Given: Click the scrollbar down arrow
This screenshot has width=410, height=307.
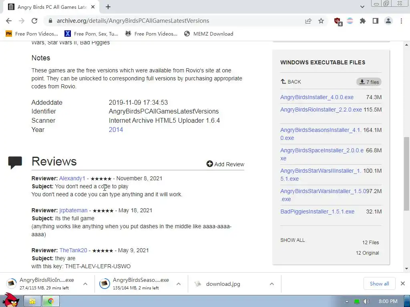Looking at the screenshot, I should click(406, 269).
